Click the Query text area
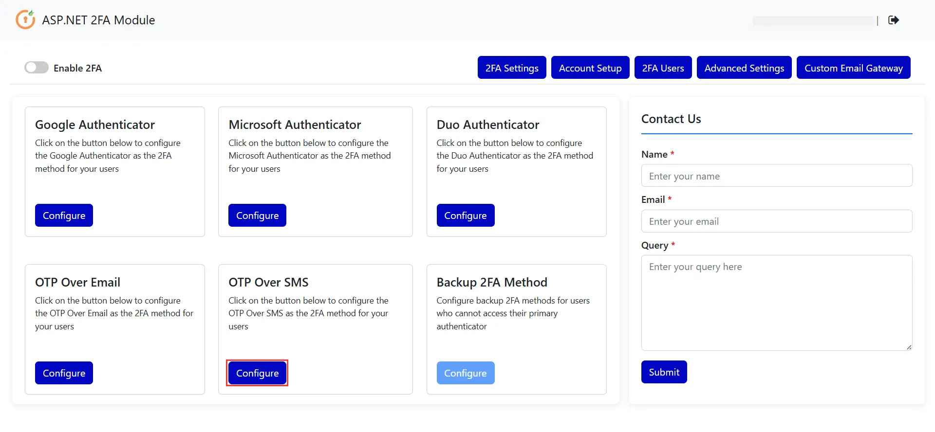 coord(777,303)
